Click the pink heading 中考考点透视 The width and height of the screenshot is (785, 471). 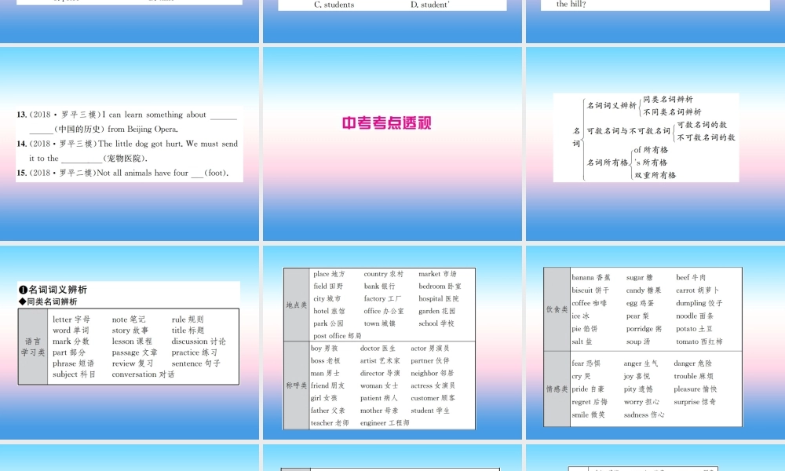pos(386,123)
